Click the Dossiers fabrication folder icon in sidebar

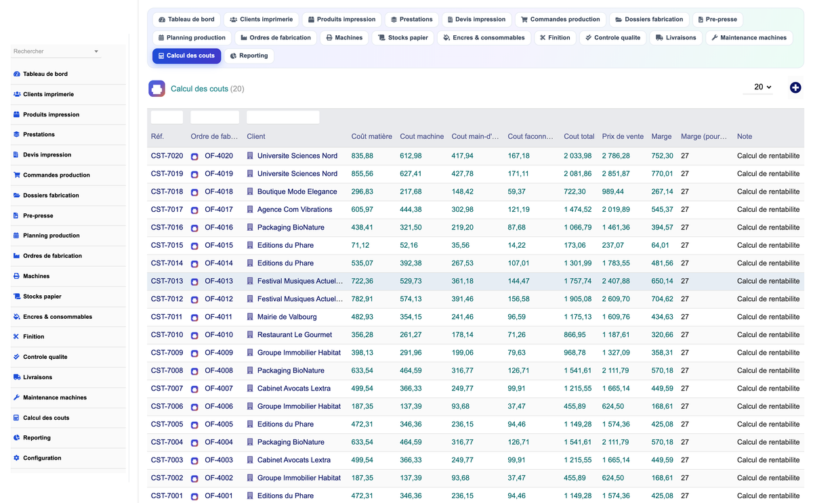[17, 195]
